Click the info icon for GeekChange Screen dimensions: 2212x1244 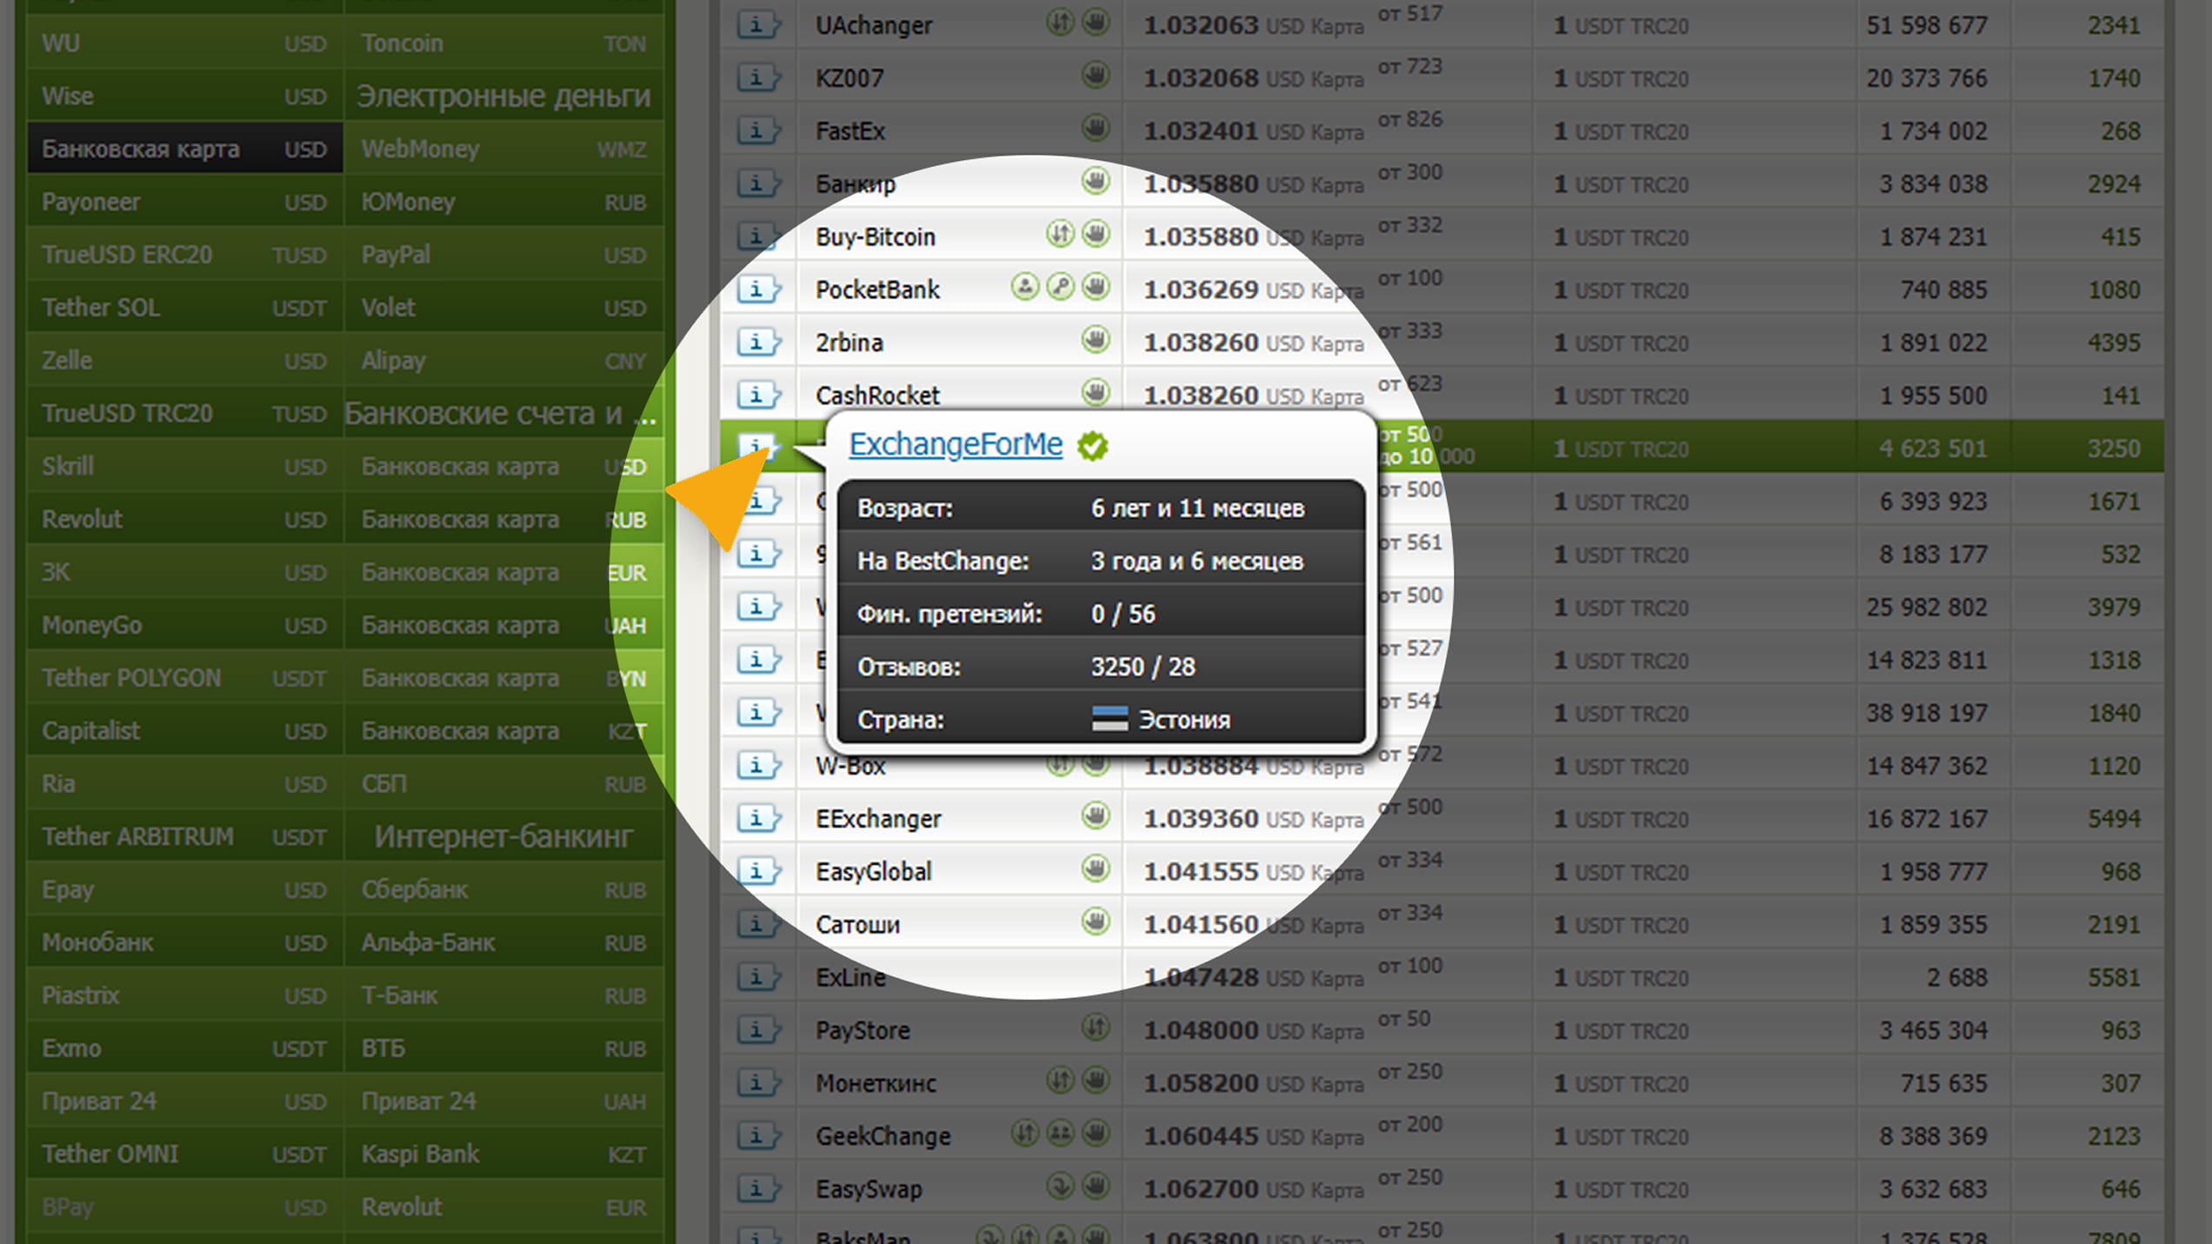pos(757,1135)
